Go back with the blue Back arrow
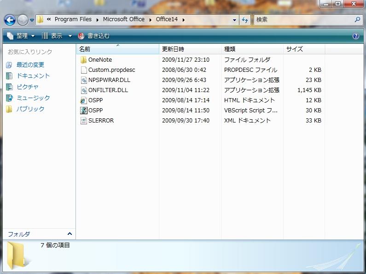 click(x=10, y=20)
